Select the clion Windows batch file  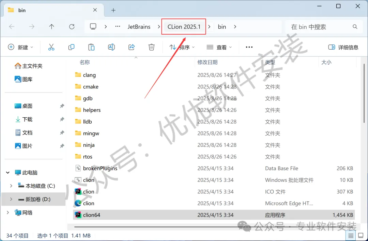tap(214, 180)
